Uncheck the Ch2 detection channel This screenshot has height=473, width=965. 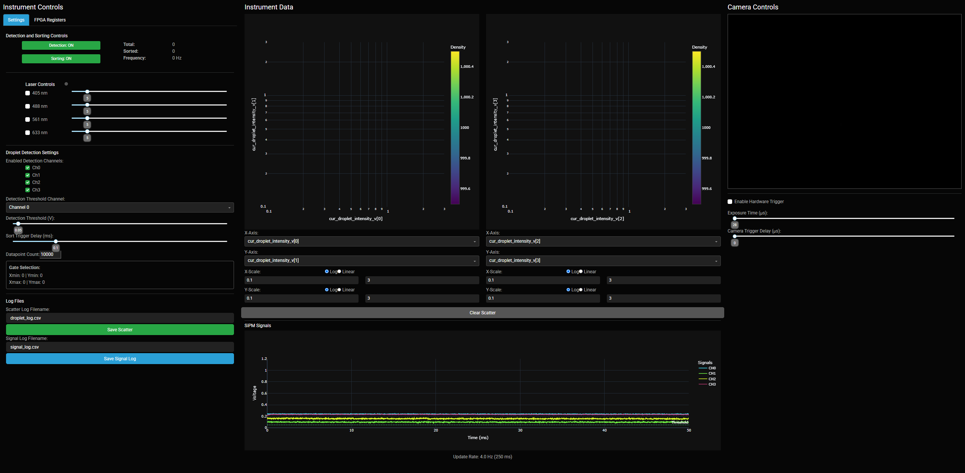(x=28, y=182)
